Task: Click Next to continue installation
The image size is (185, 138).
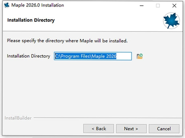Action: [x=131, y=129]
